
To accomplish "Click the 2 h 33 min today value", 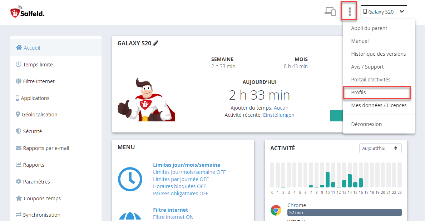I will click(260, 95).
